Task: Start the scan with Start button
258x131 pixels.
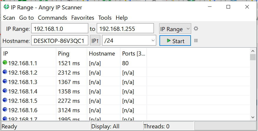Action: click(175, 41)
